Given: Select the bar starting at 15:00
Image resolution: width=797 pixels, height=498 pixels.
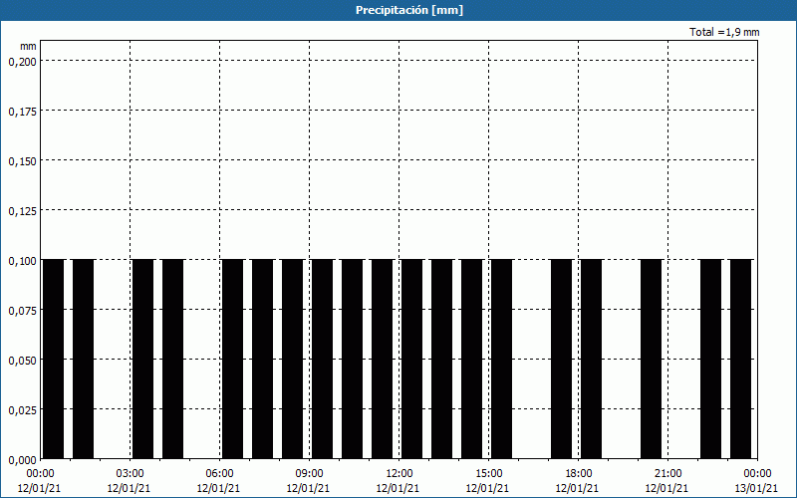Looking at the screenshot, I should point(502,359).
